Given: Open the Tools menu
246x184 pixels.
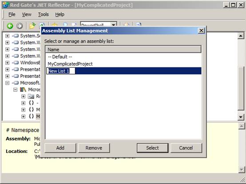Looking at the screenshot, I should tap(44, 14).
